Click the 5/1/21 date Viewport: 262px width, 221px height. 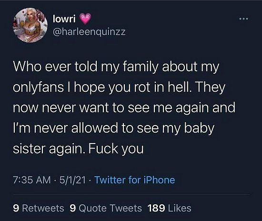[x=72, y=180]
